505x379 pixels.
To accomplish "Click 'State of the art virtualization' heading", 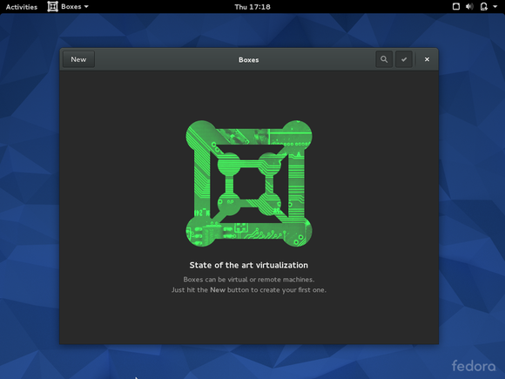I will (x=249, y=265).
